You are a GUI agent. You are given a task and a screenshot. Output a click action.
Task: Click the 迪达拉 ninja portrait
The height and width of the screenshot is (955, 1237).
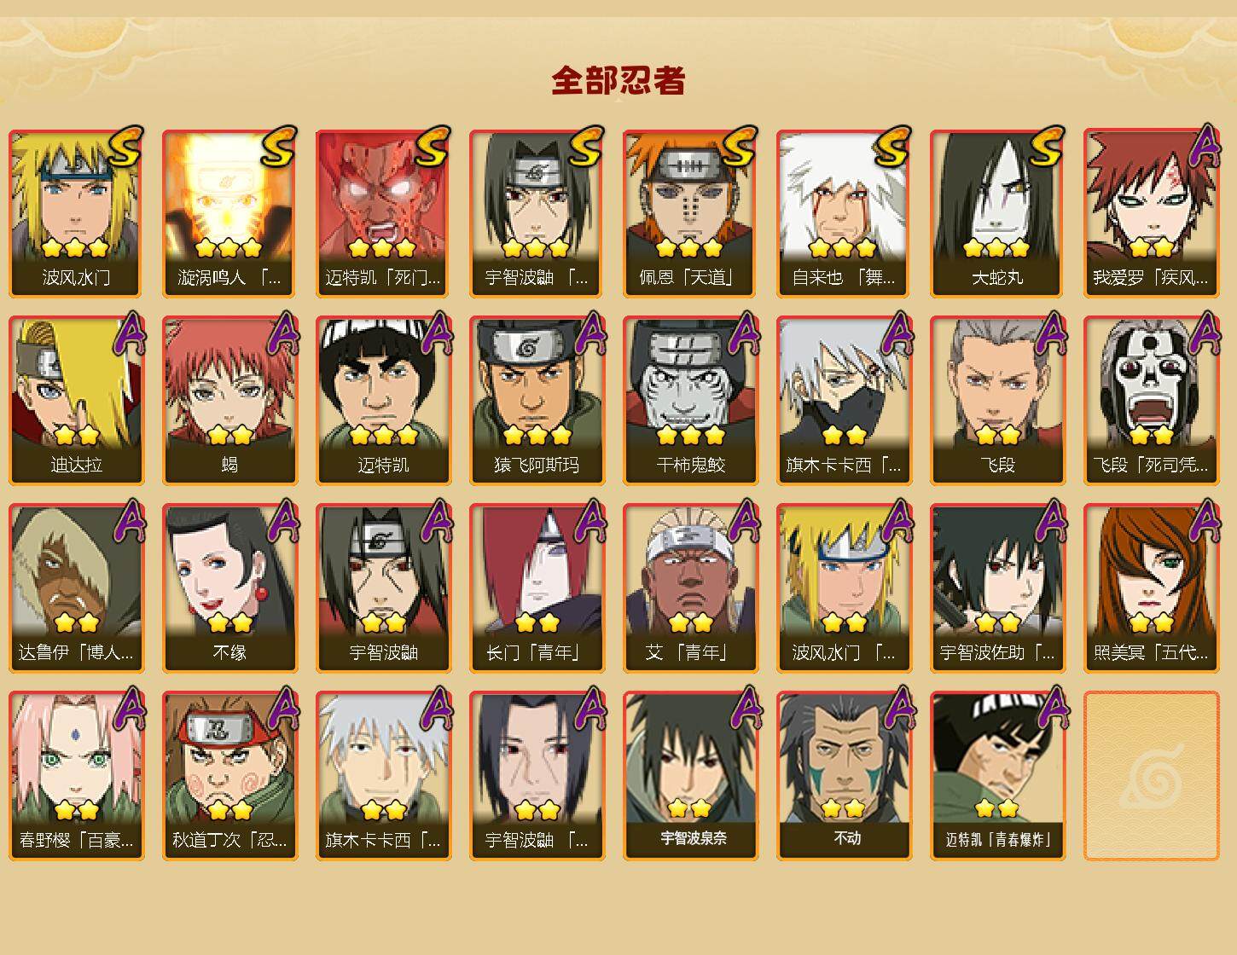77,401
